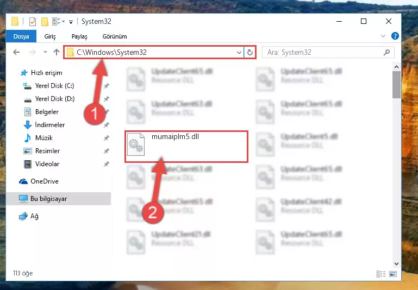
Task: Click the Bu bilgisayar monitor icon
Action: coord(23,199)
